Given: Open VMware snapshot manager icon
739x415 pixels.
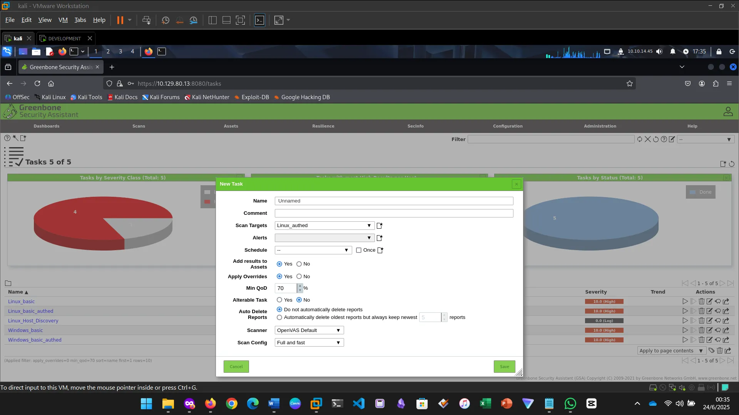Looking at the screenshot, I should point(194,20).
